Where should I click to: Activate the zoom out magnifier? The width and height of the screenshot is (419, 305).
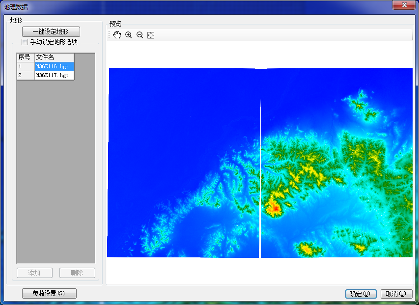(x=140, y=35)
